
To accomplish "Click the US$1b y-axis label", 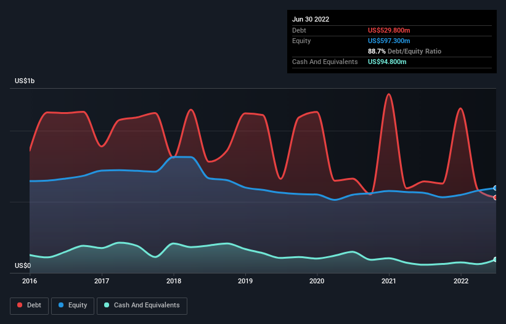I will [x=25, y=81].
